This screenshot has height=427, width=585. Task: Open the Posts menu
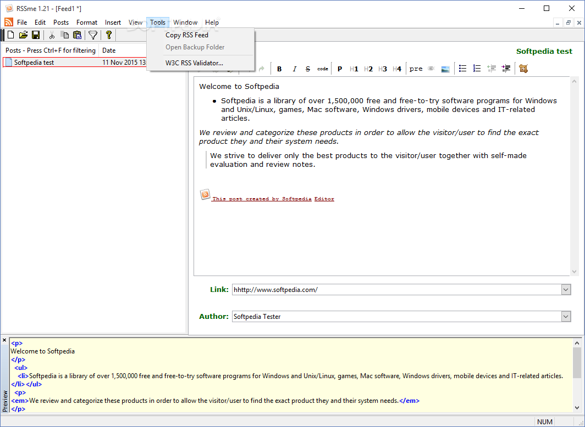61,23
